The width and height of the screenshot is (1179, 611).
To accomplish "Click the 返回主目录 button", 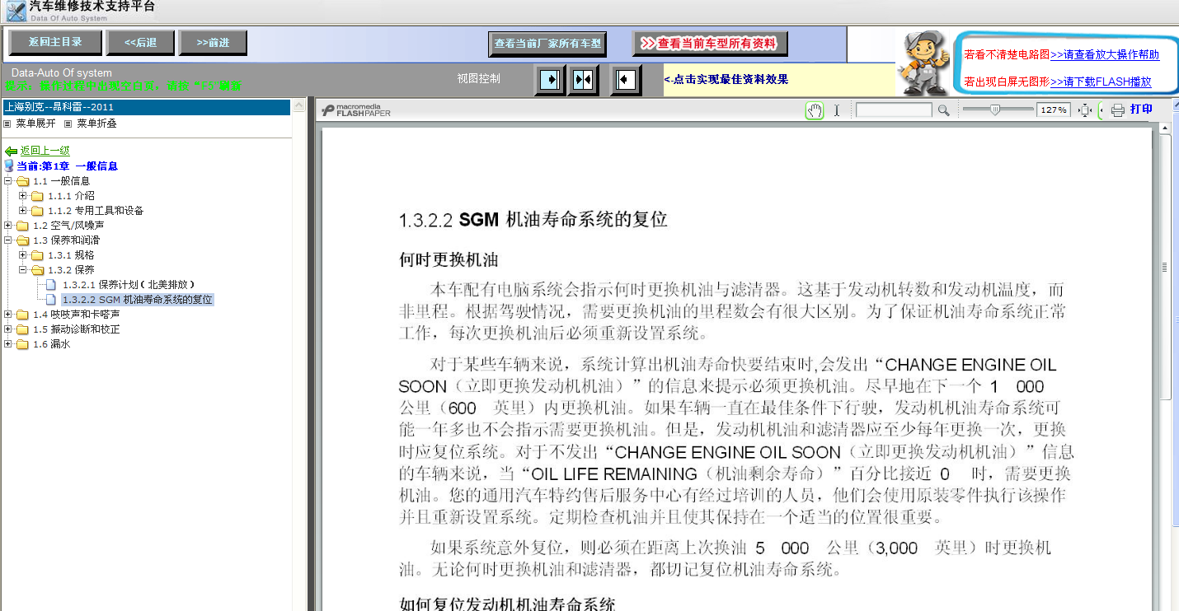I will click(55, 42).
